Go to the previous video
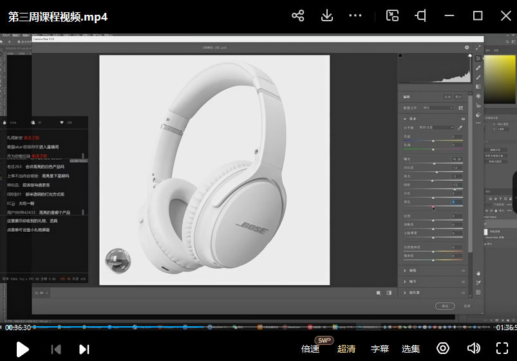Screen dimensions: 517x361 [56, 349]
